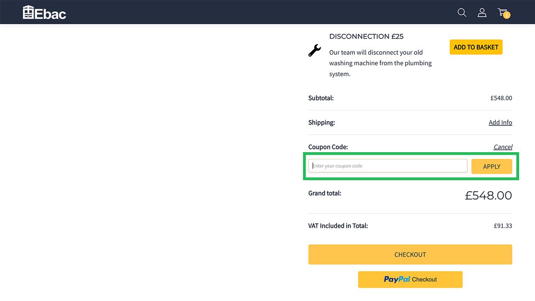The image size is (535, 301).
Task: Click the £91.33 VAT amount
Action: coord(503,226)
